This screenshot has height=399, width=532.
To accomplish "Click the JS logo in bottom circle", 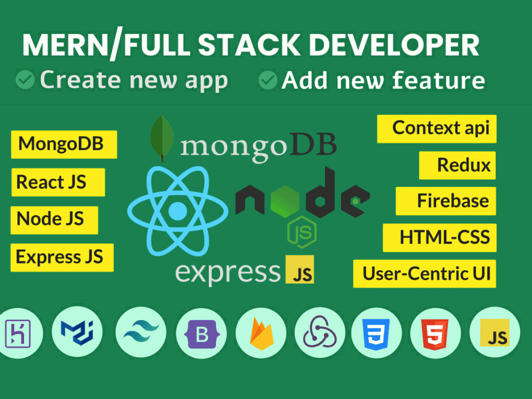I will pos(495,332).
